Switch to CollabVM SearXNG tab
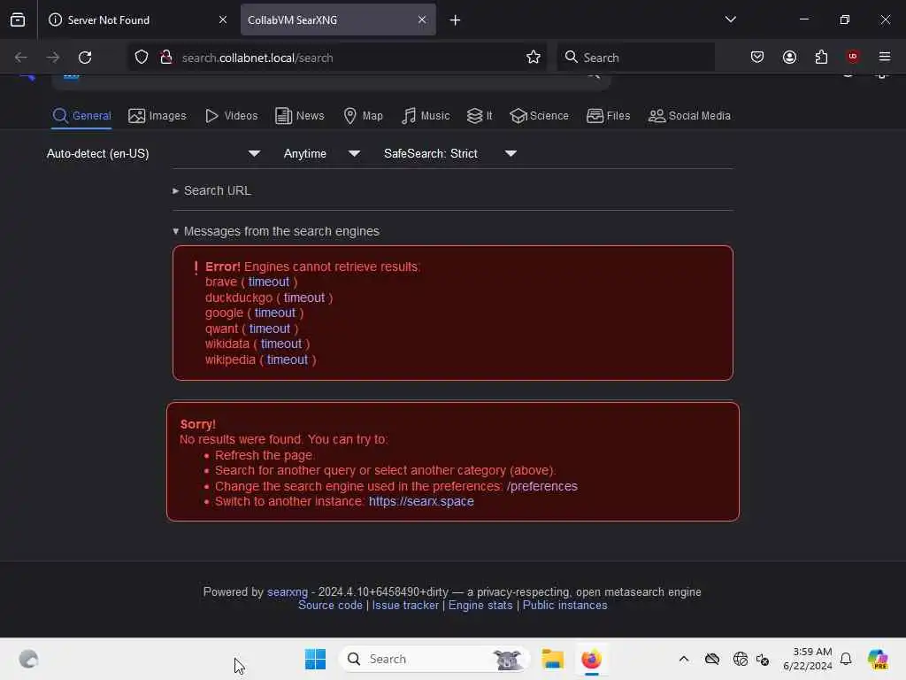The width and height of the screenshot is (906, 680). tap(338, 19)
